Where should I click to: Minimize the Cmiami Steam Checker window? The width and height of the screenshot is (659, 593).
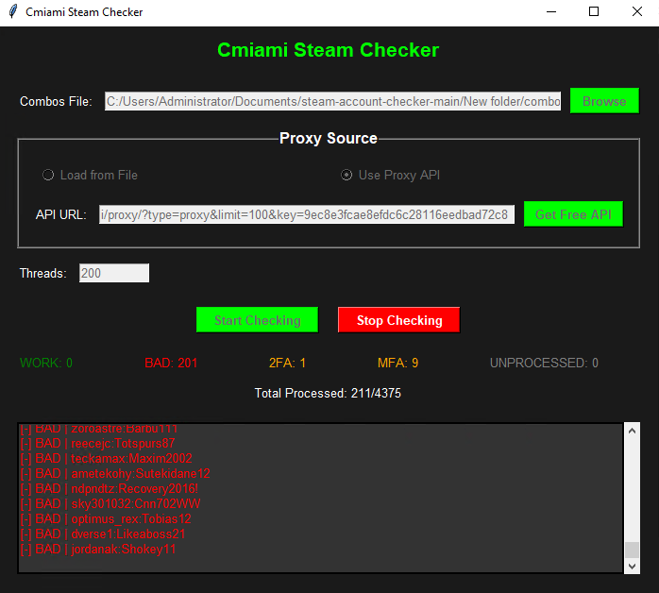[x=551, y=11]
